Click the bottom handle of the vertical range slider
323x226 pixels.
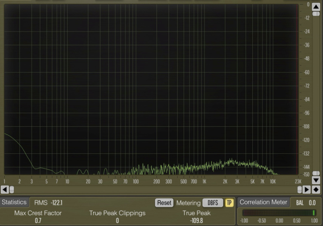[316, 173]
